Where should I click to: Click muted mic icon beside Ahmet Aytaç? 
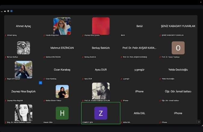(6, 35)
